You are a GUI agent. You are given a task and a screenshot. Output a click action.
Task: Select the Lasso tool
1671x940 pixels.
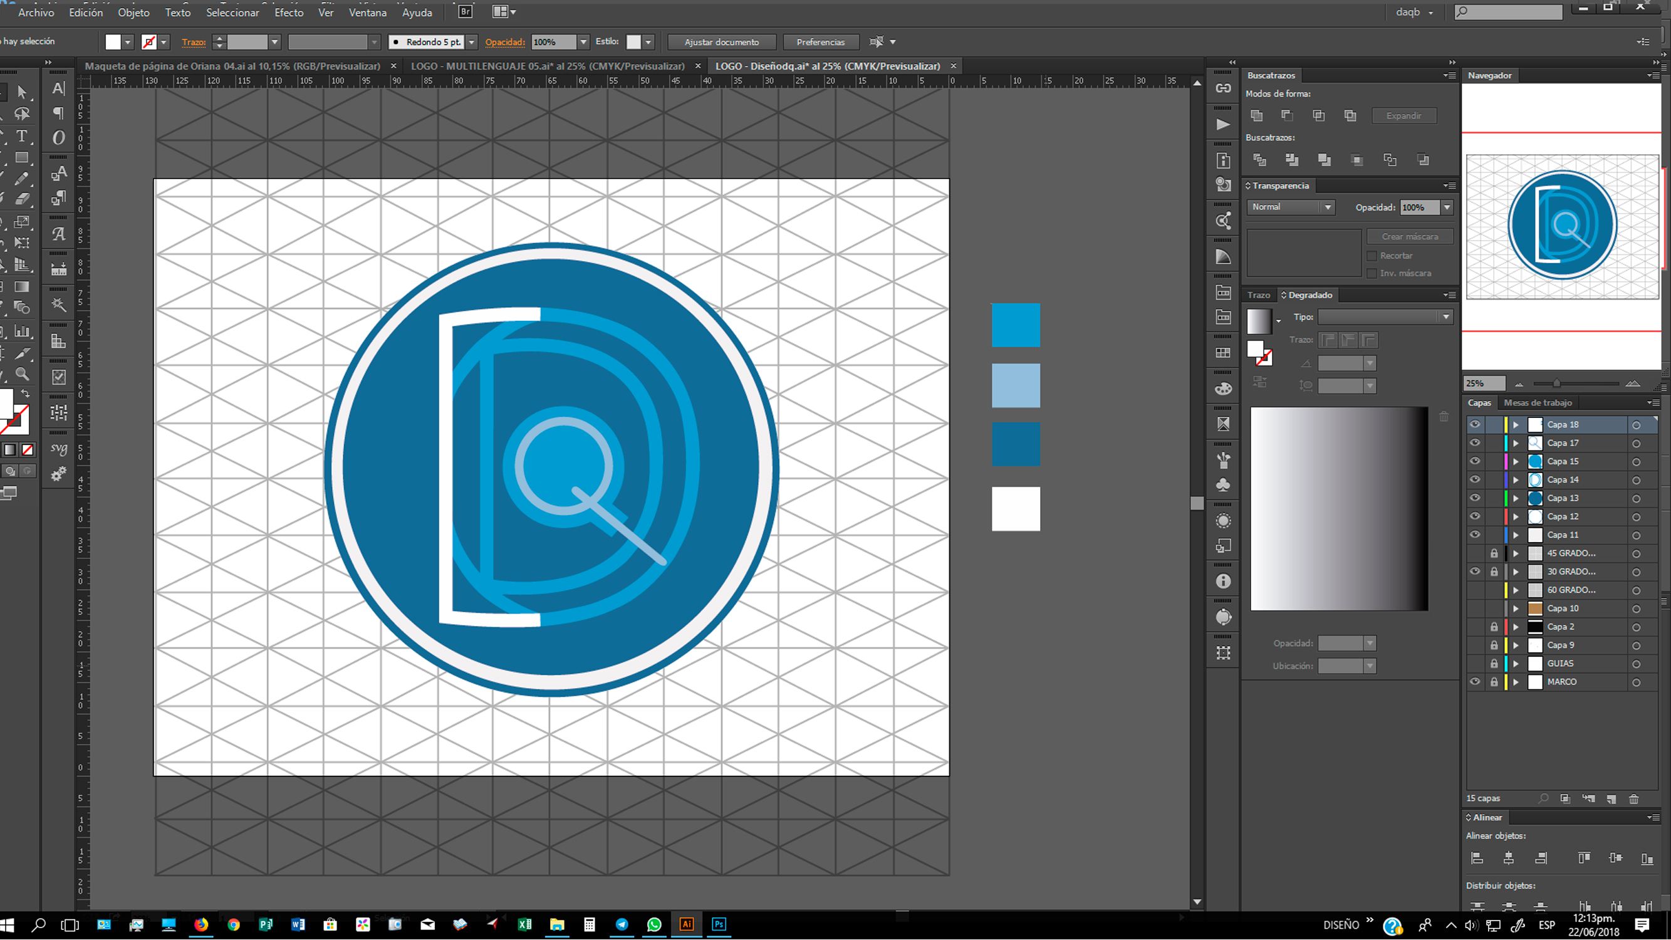pos(22,114)
